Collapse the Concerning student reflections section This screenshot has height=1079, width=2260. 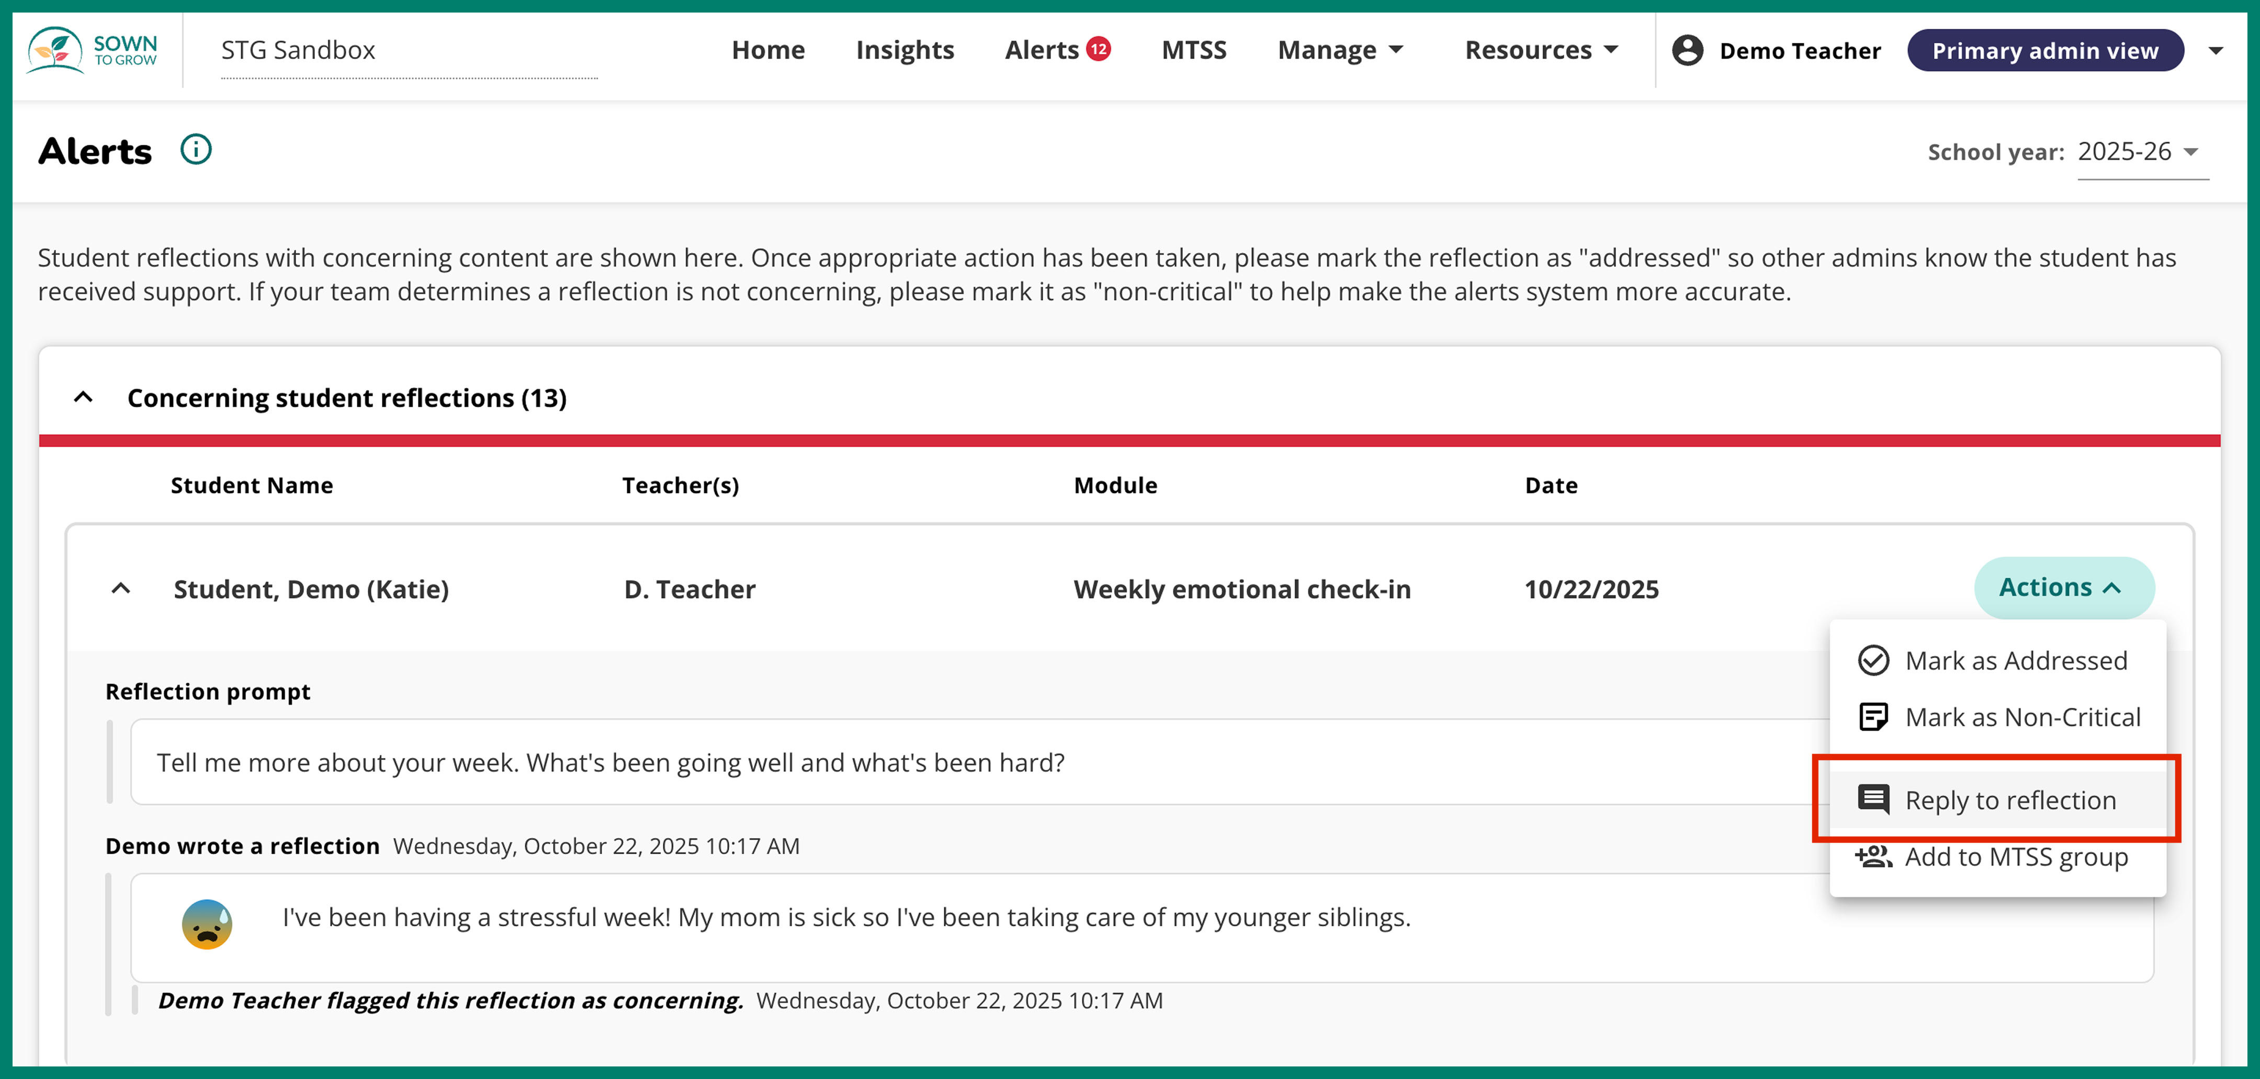pos(83,396)
